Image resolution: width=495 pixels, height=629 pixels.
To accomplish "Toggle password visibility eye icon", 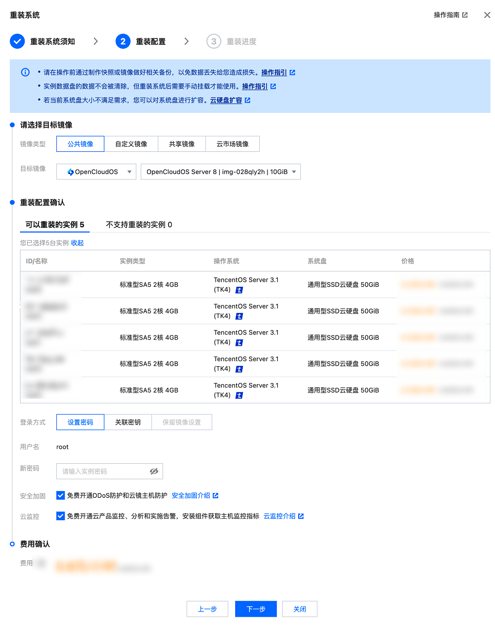I will 154,471.
